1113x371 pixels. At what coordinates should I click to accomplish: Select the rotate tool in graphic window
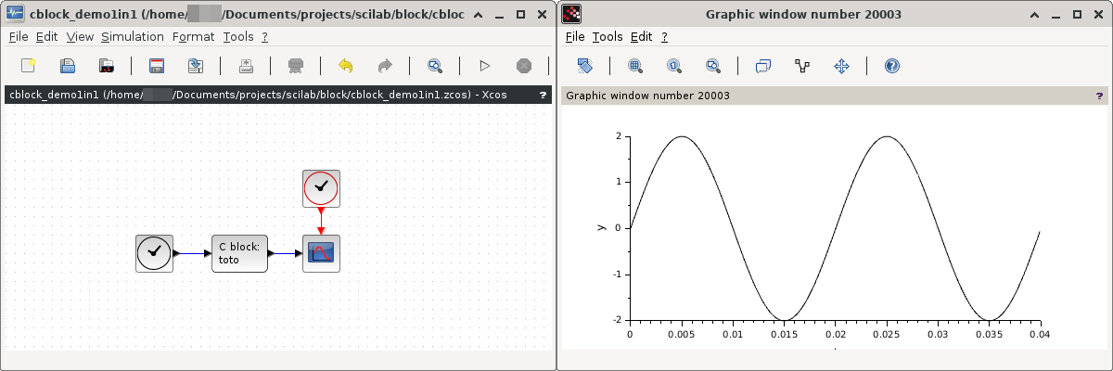pos(584,66)
